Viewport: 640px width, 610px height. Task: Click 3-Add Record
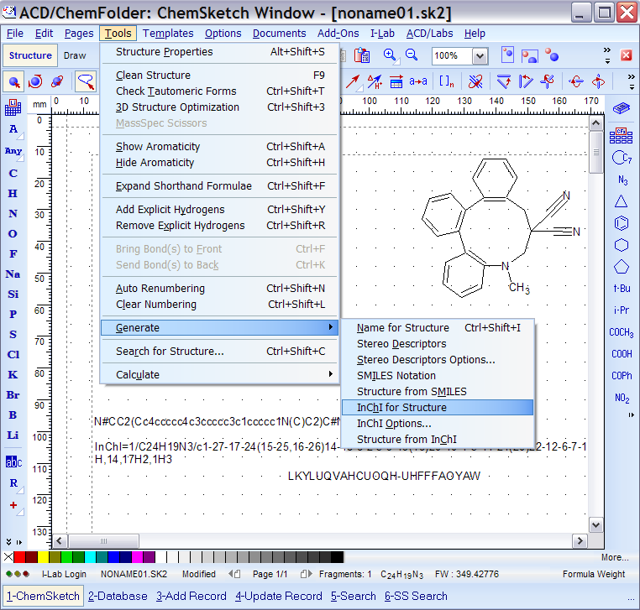click(191, 596)
